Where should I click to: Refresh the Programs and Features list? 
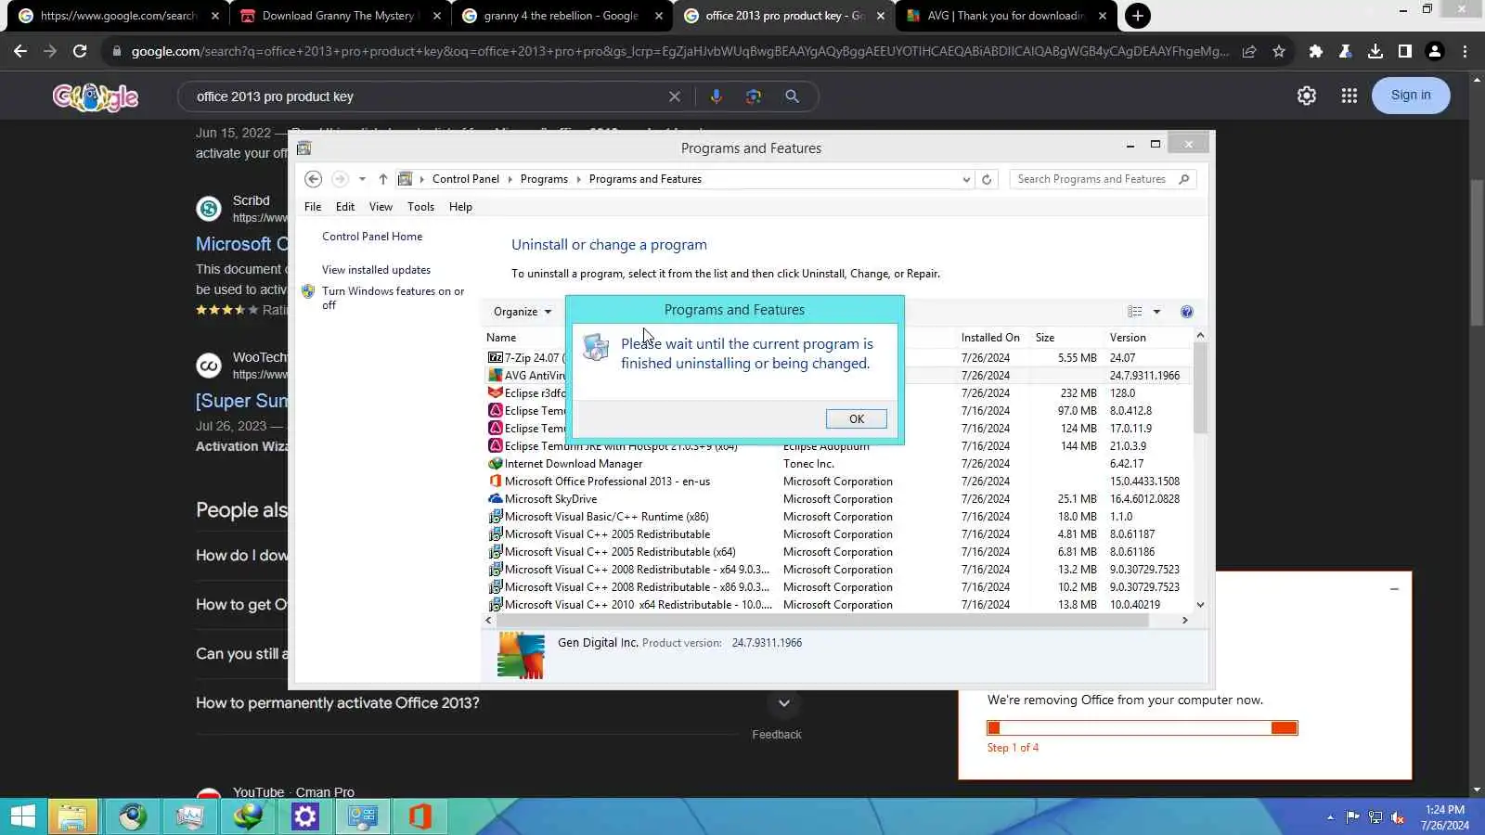987,179
